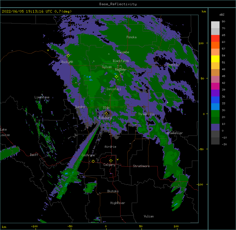The height and width of the screenshot is (230, 236).
Task: Click the Blackfalds label on the map
Action: [121, 61]
